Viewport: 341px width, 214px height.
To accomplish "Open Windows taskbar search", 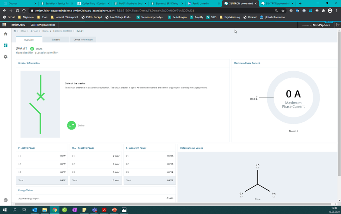I will click(15, 210).
